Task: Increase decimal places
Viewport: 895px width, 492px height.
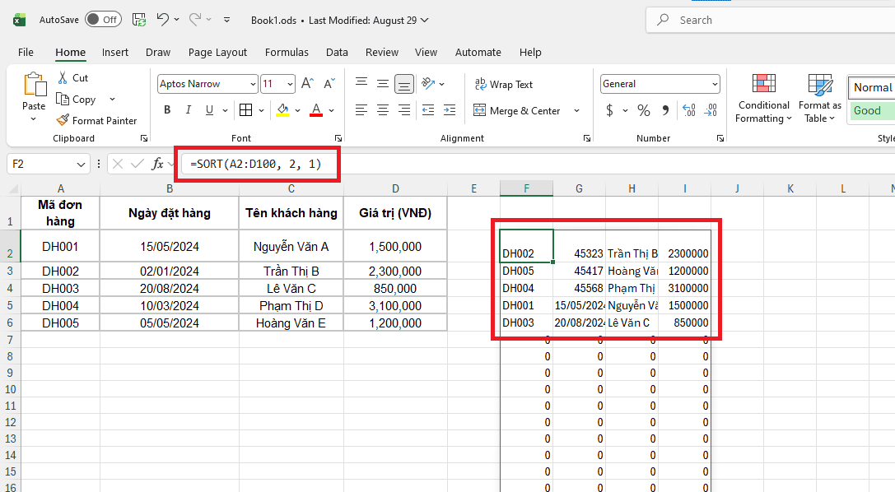Action: 689,110
